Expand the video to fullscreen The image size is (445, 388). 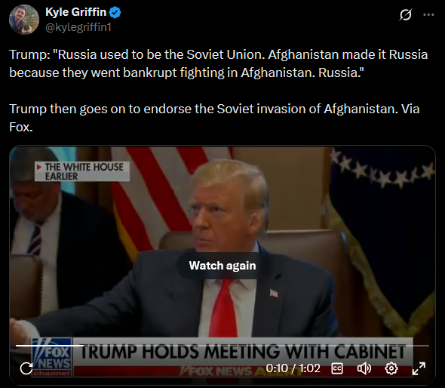pos(419,368)
